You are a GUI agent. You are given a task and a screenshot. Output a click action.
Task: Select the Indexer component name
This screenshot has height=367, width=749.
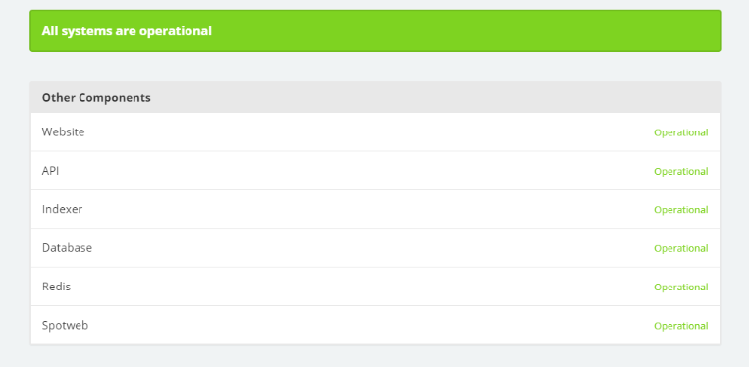62,209
